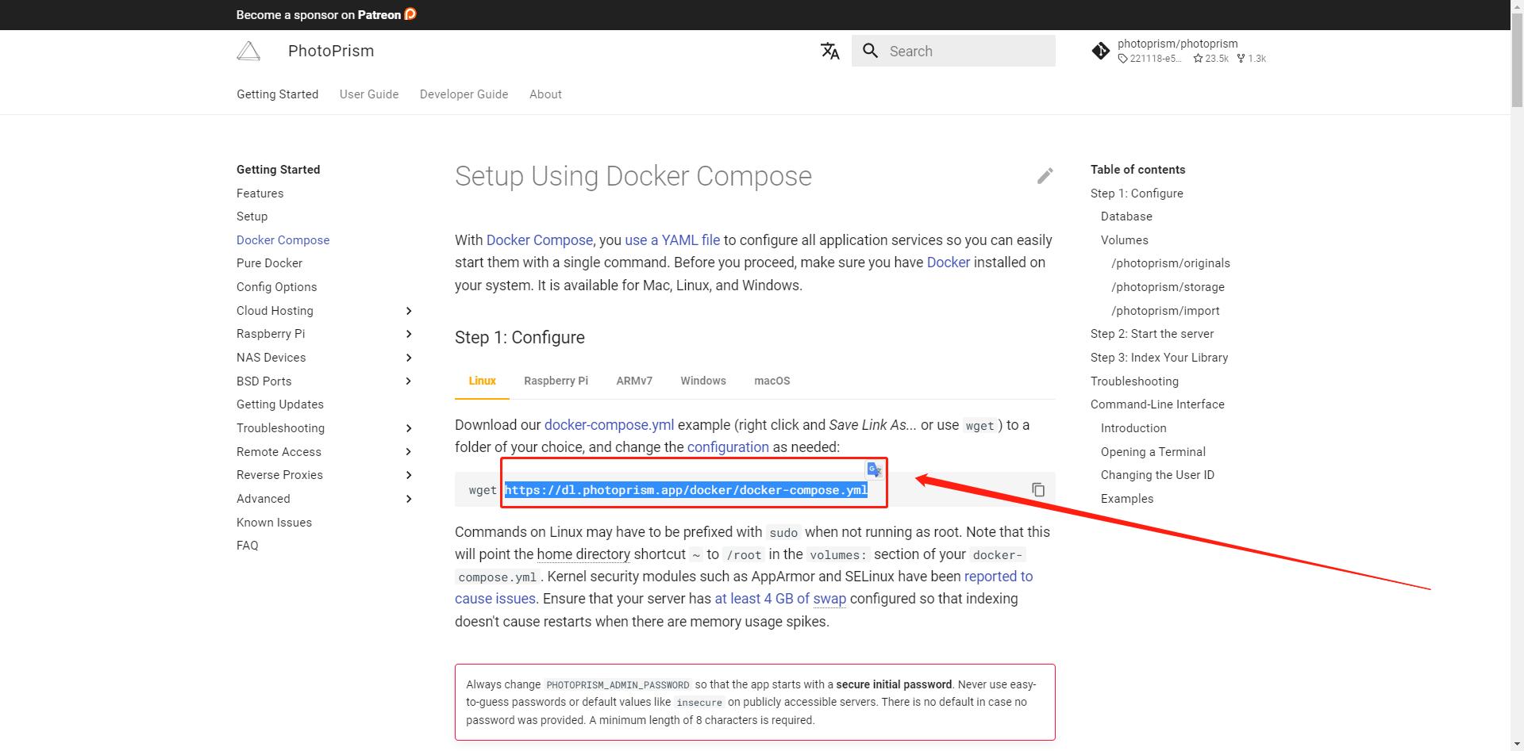Screen dimensions: 1524x751
Task: Jump to /photoprism/originals in contents
Action: pos(1171,263)
